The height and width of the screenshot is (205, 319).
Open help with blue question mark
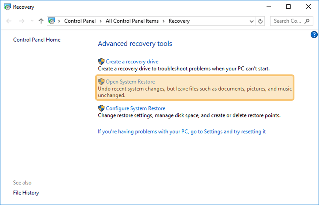314,35
